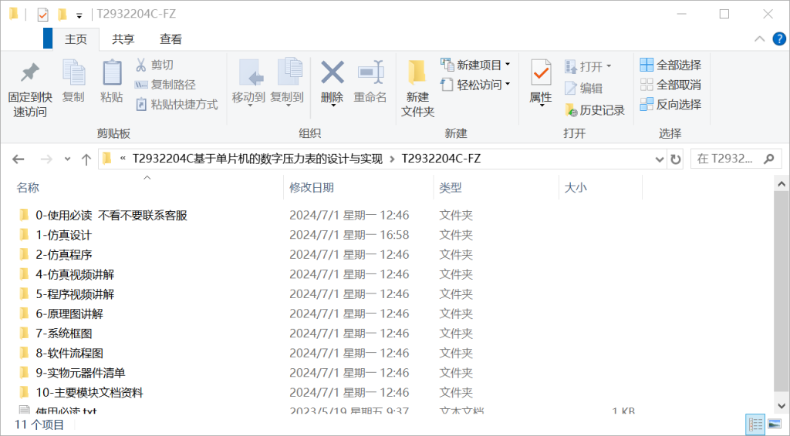Collapse the ribbon with the chevron
790x436 pixels.
[x=759, y=39]
